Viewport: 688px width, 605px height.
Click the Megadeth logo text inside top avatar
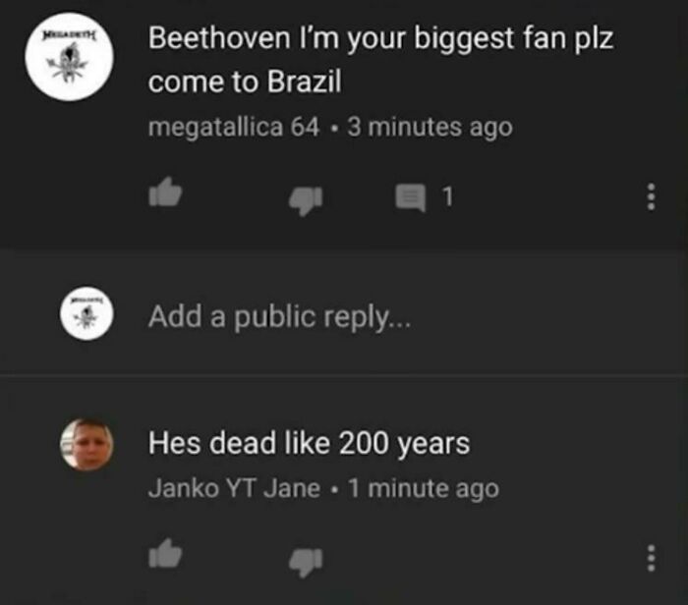pyautogui.click(x=68, y=33)
